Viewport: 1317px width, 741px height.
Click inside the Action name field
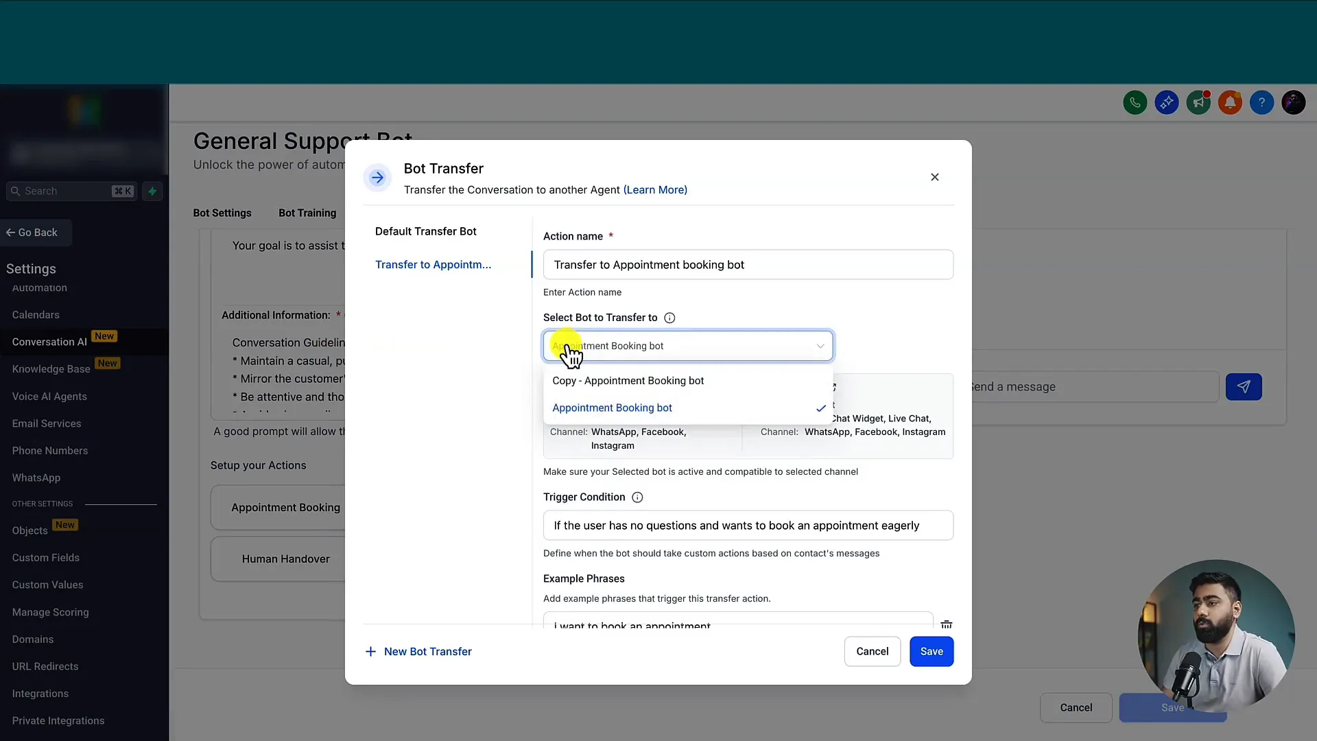(748, 264)
